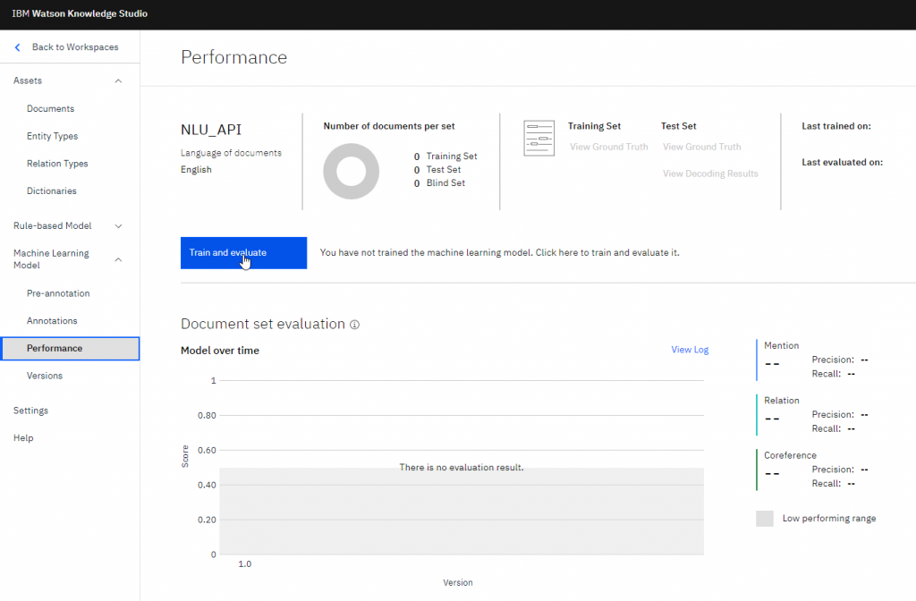
Task: Collapse the Machine Learning Model chevron
Action: 119,259
